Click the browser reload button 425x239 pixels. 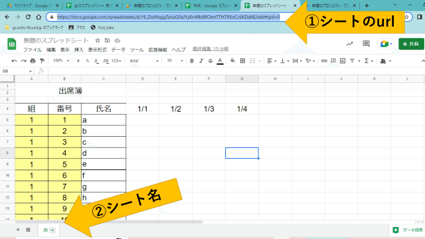pyautogui.click(x=28, y=17)
